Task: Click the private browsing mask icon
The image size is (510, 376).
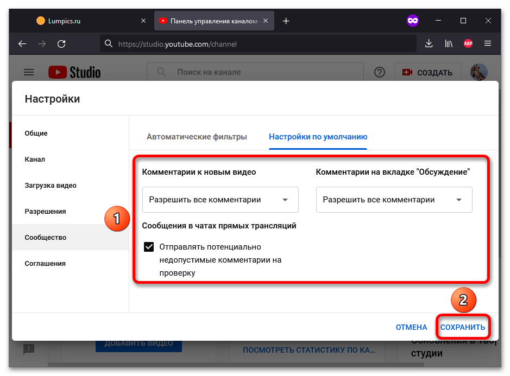Action: click(x=413, y=21)
